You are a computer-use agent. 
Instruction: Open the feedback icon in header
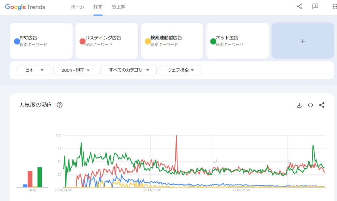pyautogui.click(x=315, y=7)
